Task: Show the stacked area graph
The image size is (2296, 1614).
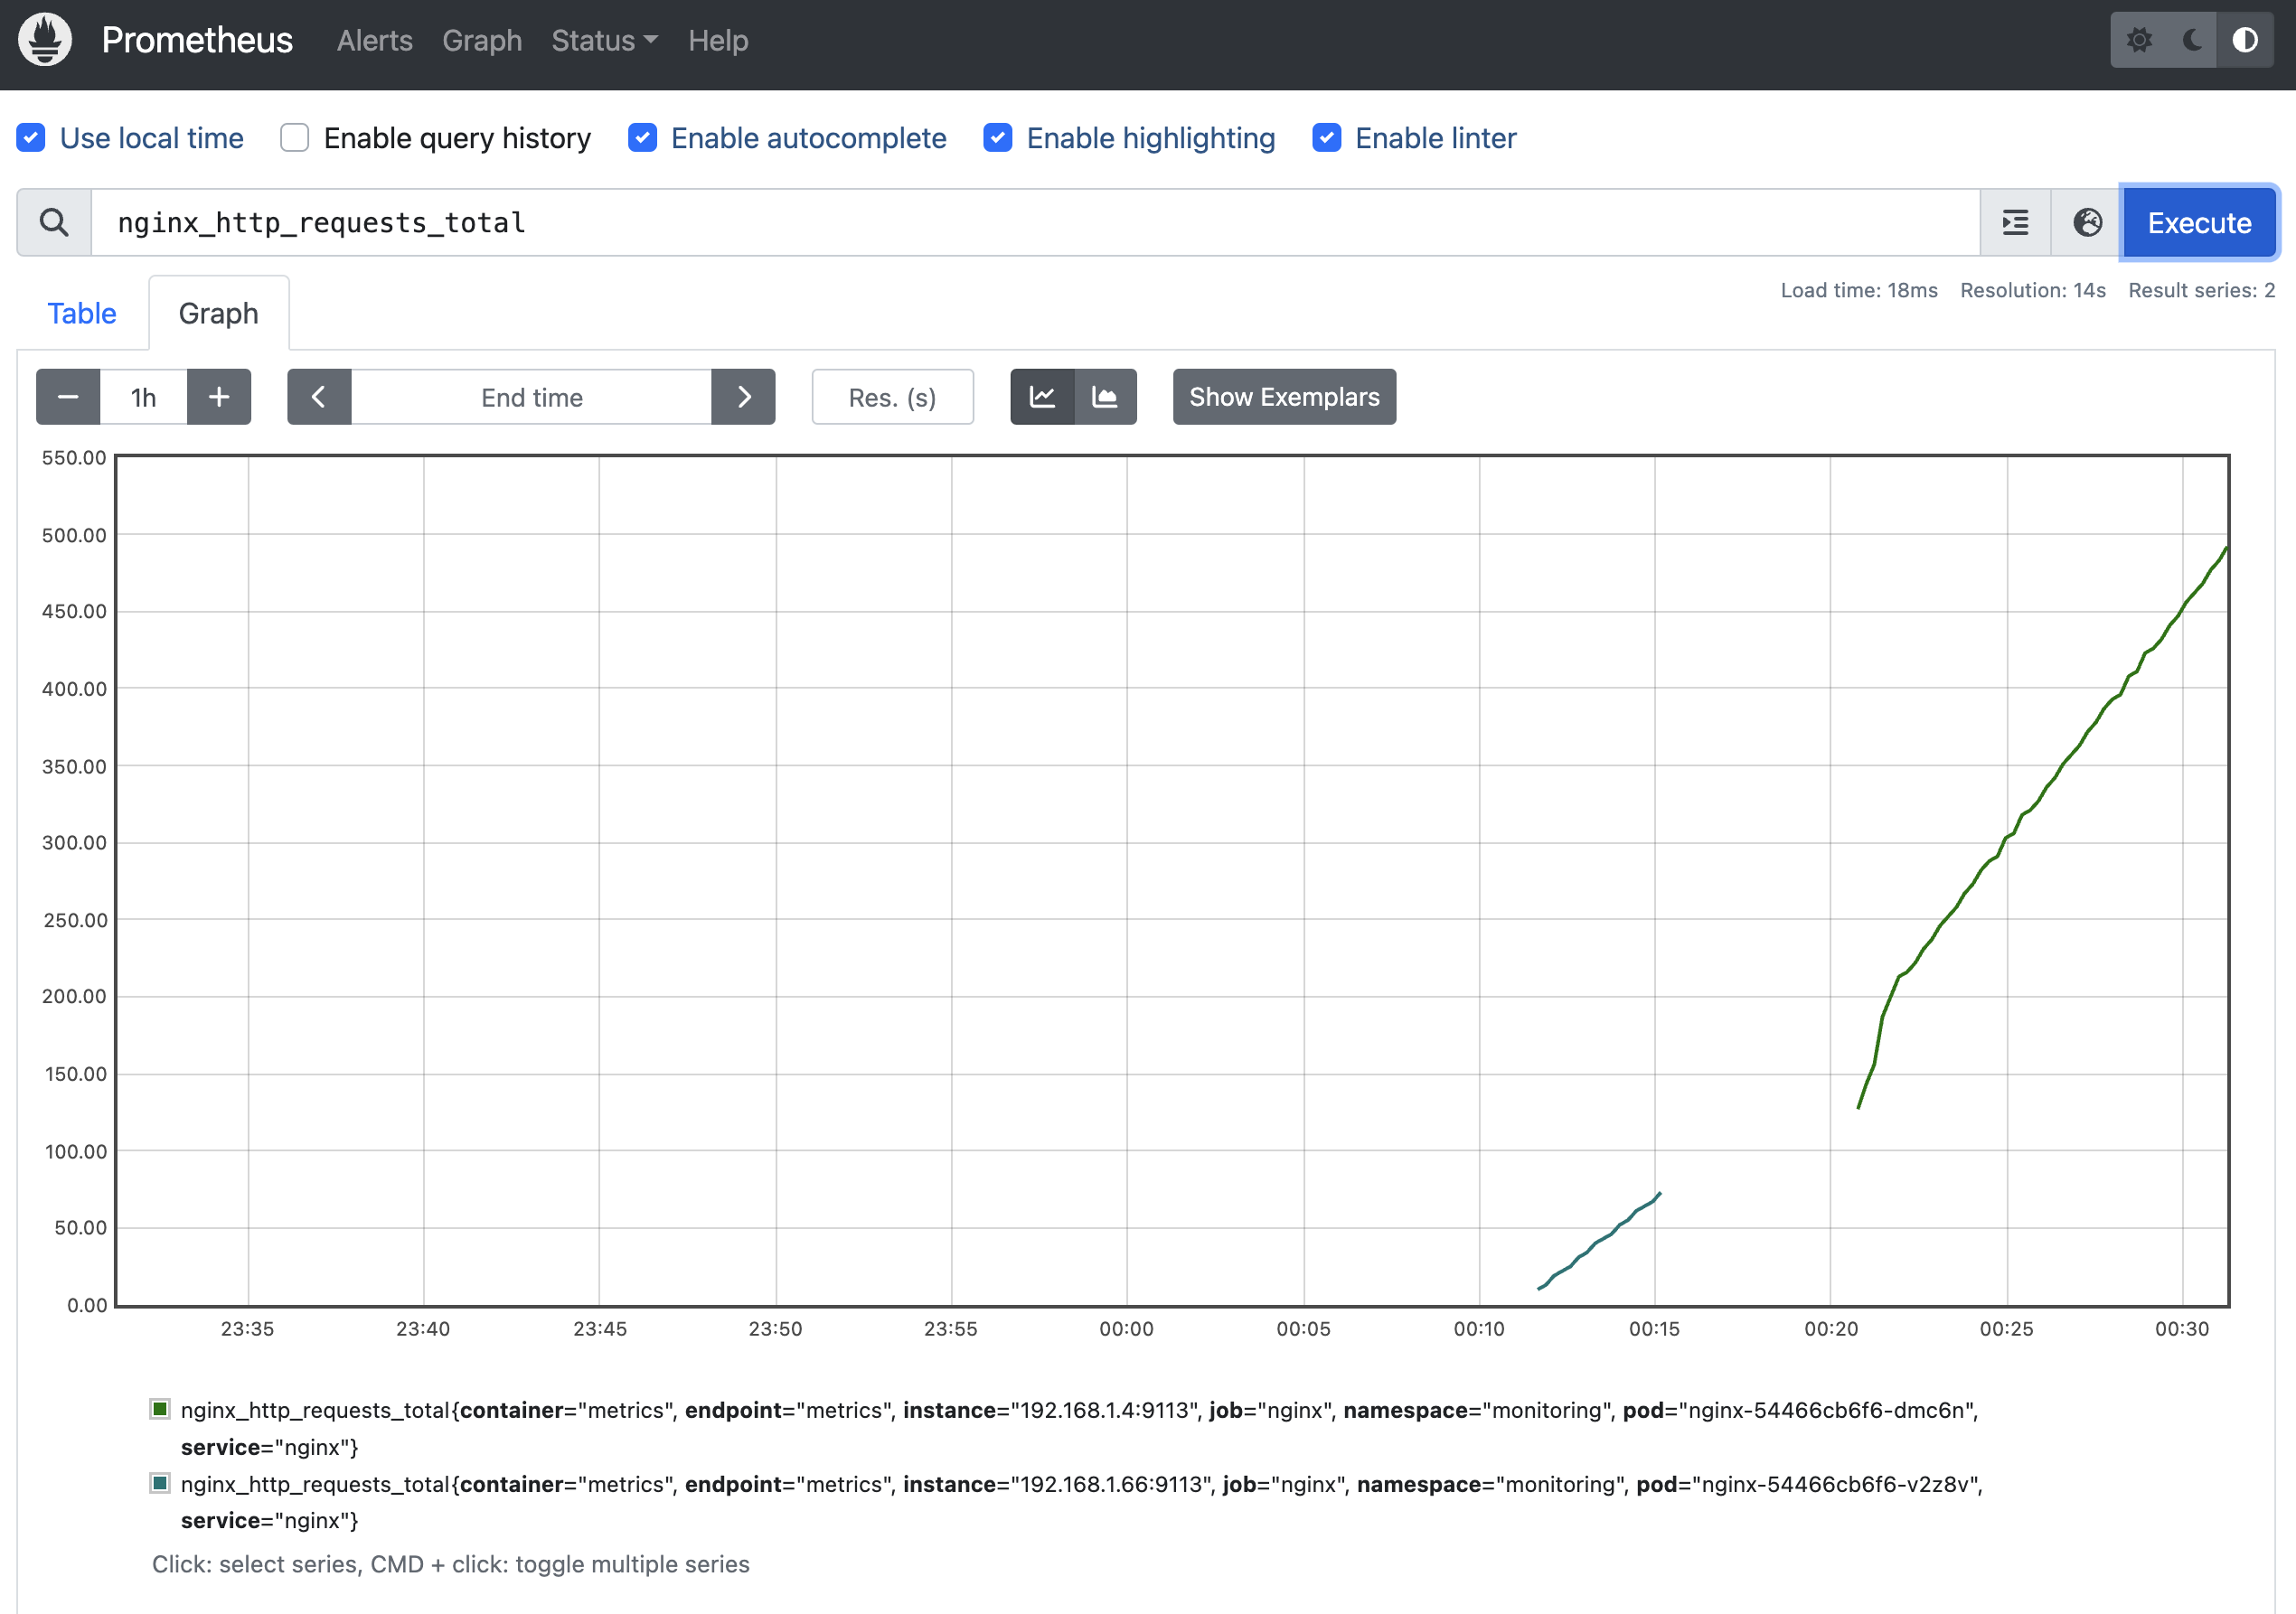Action: click(1105, 397)
